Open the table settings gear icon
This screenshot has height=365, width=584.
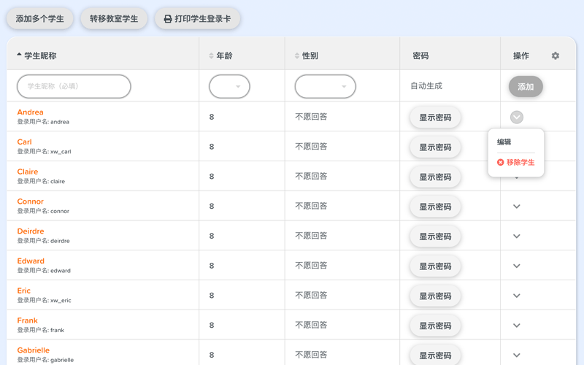pos(556,56)
